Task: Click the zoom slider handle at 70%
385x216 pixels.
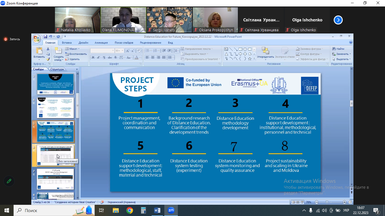Action: point(327,202)
